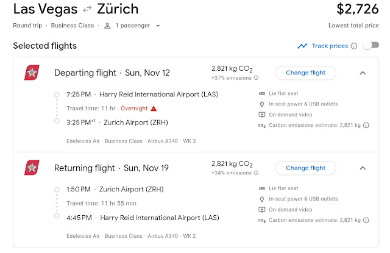The image size is (390, 253).
Task: Click the round-trip arrows between cities
Action: click(x=87, y=10)
